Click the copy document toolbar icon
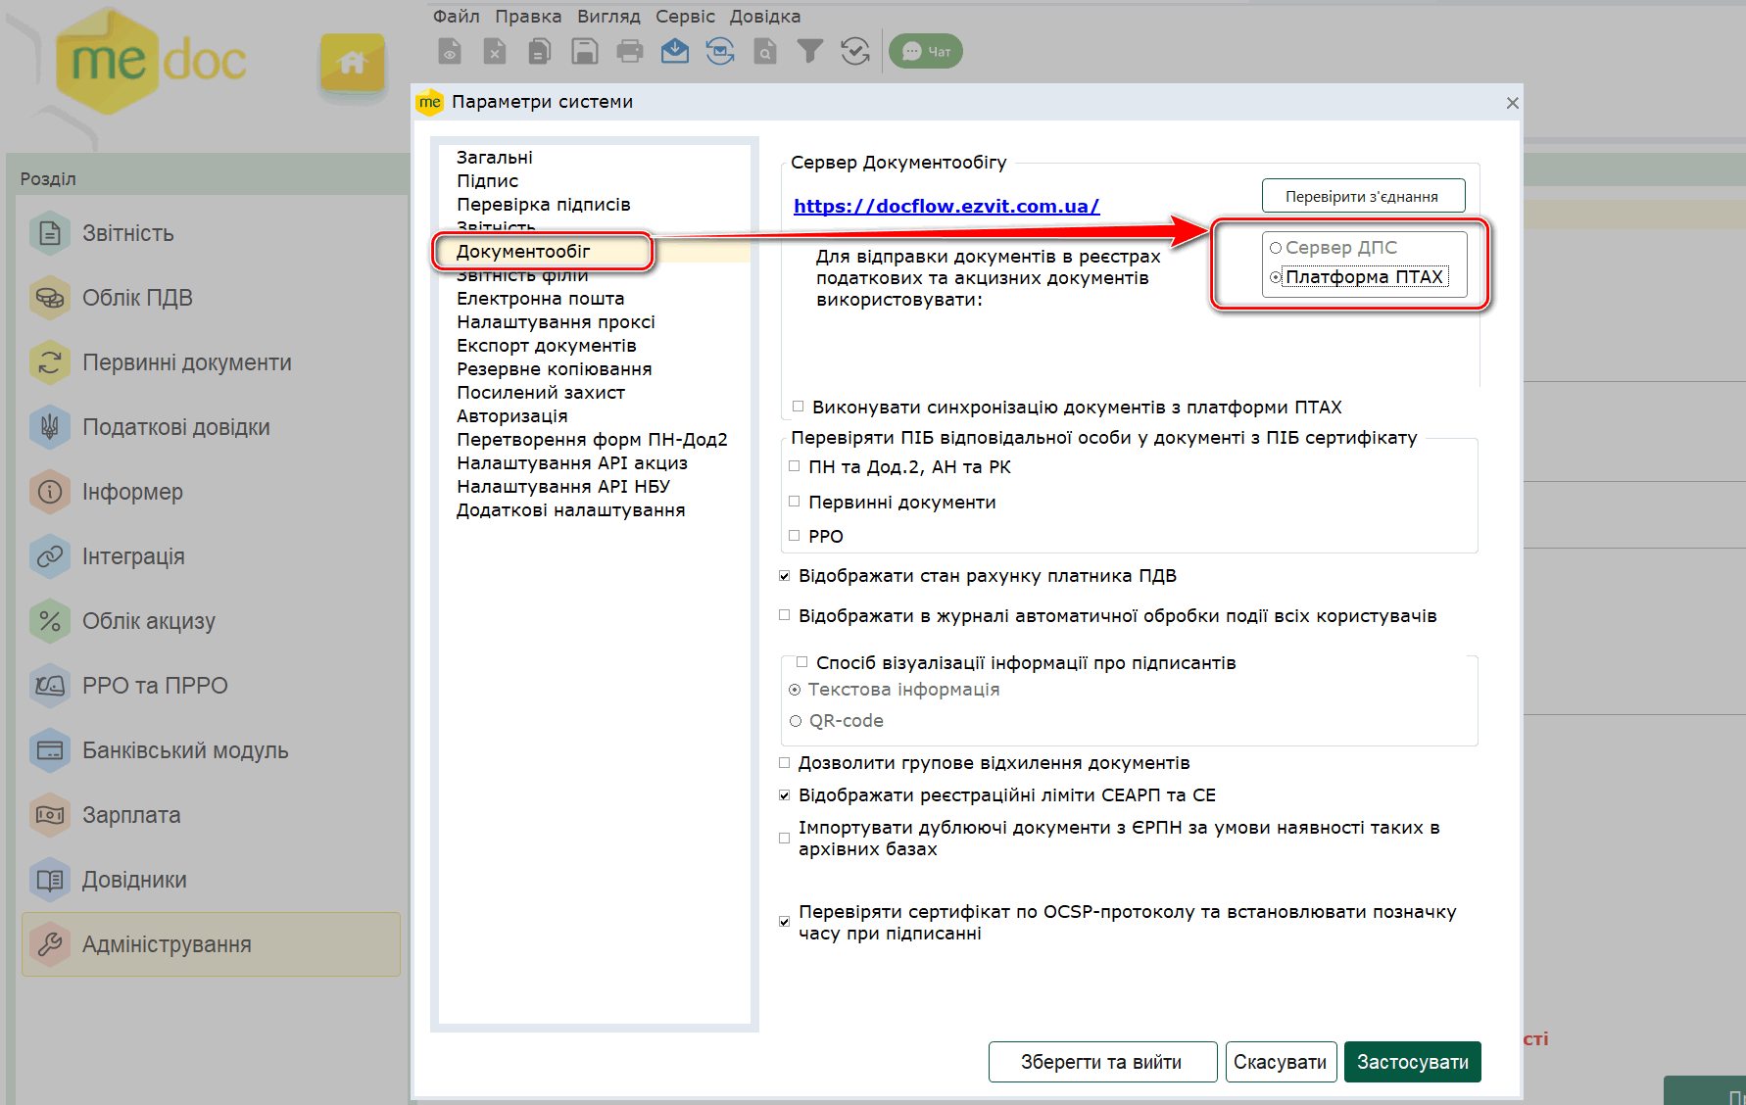This screenshot has height=1105, width=1746. tap(540, 51)
